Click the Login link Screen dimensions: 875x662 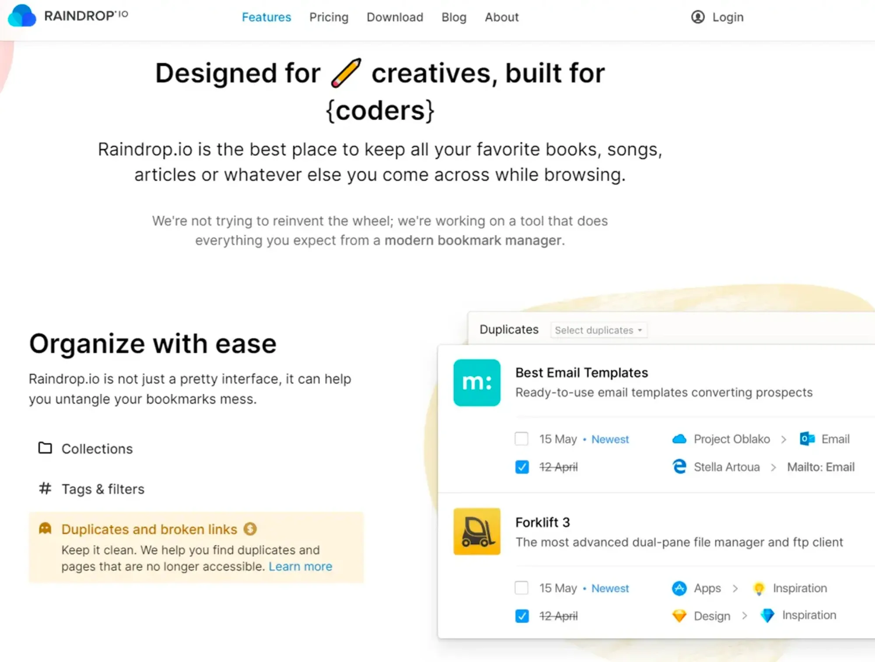pos(728,17)
